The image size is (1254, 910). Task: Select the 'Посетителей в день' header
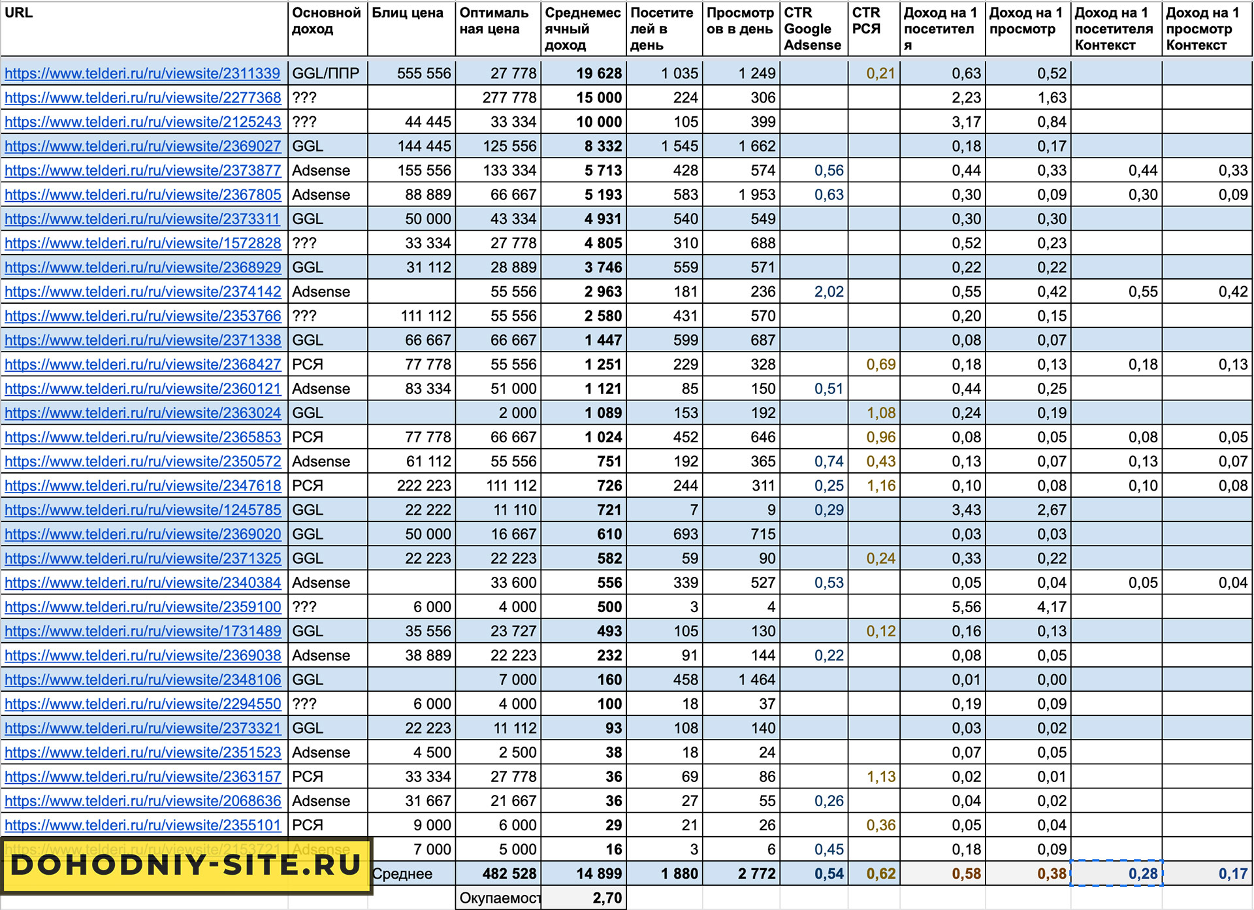tap(664, 29)
